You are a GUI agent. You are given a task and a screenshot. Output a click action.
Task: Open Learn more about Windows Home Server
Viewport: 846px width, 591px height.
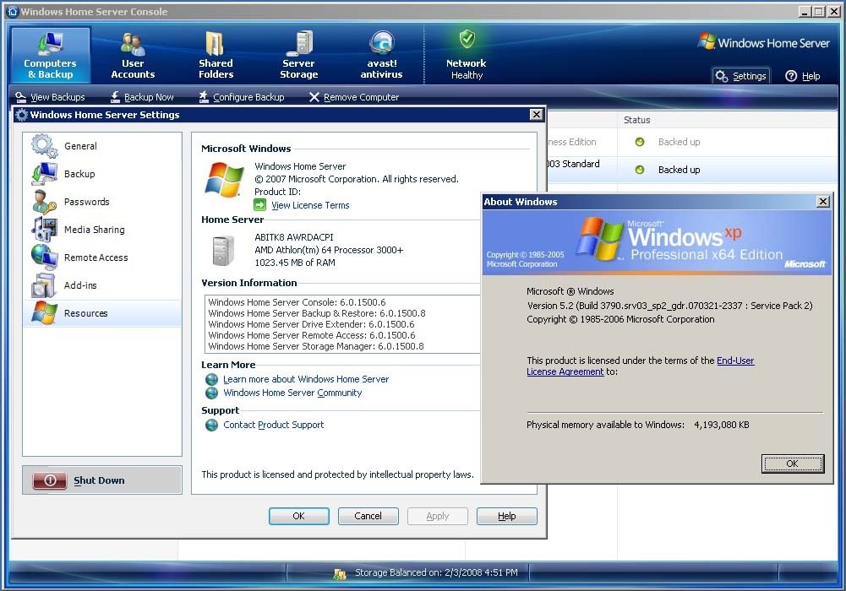tap(306, 379)
